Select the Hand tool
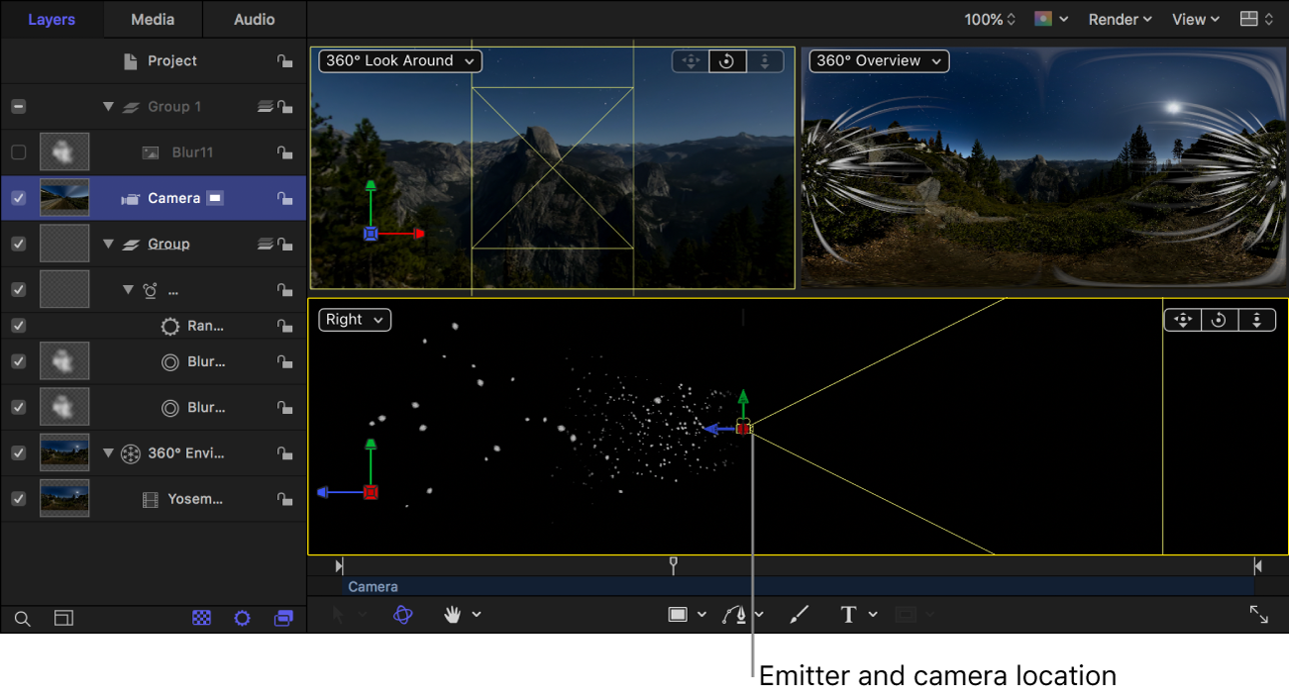 click(x=452, y=614)
